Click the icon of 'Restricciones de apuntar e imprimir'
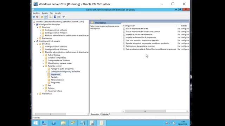This screenshot has height=126, width=225. point(124,46)
